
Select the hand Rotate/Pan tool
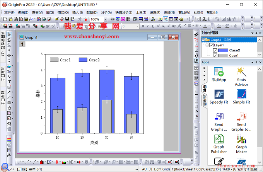9,108
